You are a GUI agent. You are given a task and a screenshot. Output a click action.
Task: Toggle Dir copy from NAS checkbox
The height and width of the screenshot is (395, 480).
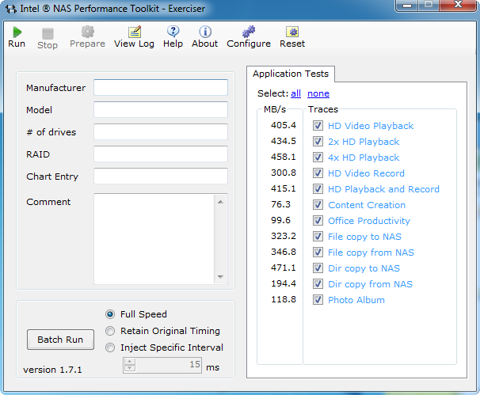[318, 284]
